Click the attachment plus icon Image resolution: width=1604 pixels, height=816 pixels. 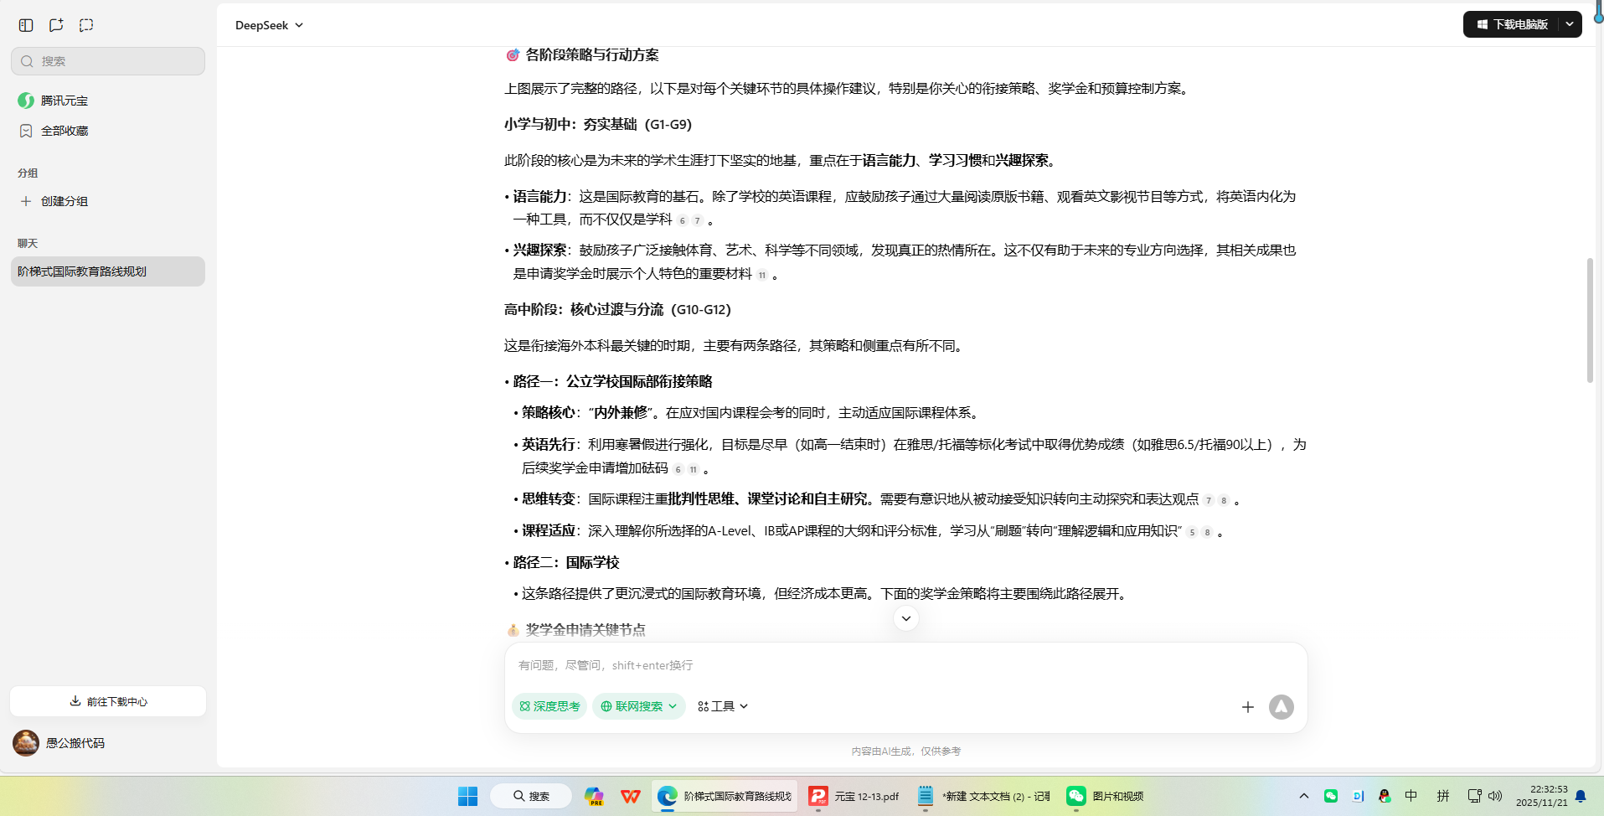pyautogui.click(x=1247, y=706)
